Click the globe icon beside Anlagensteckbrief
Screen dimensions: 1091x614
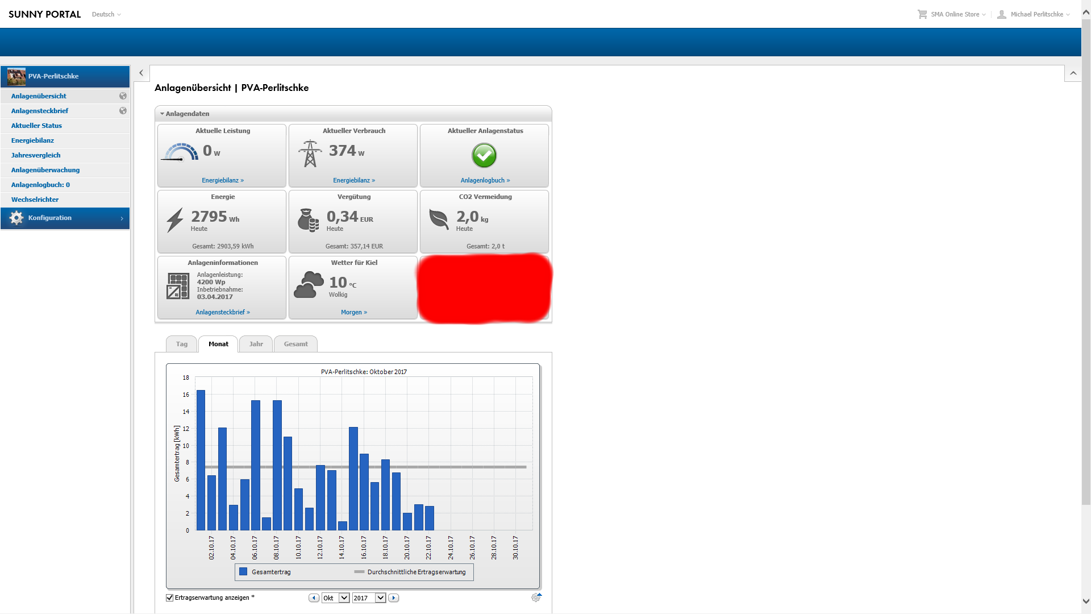click(123, 111)
